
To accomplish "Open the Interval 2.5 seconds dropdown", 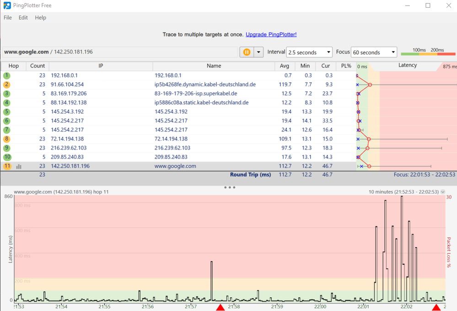I will [x=309, y=53].
